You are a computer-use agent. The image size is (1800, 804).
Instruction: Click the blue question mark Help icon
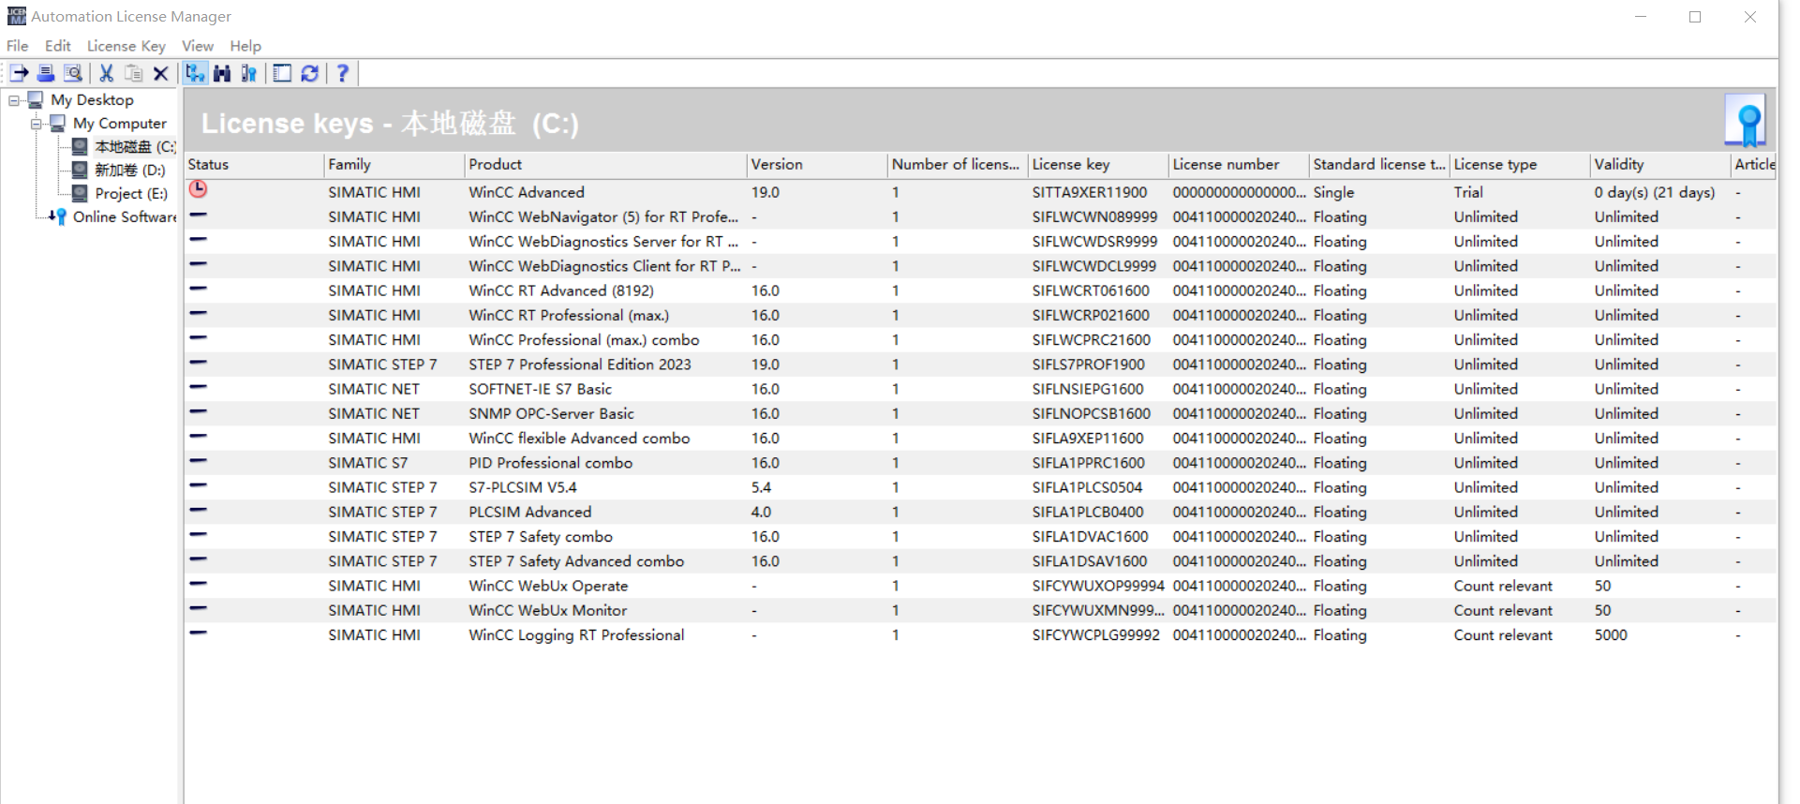pos(342,73)
